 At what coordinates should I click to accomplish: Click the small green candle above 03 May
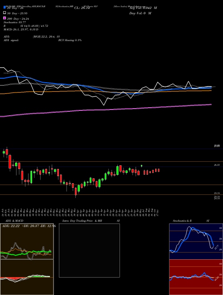pos(141,166)
